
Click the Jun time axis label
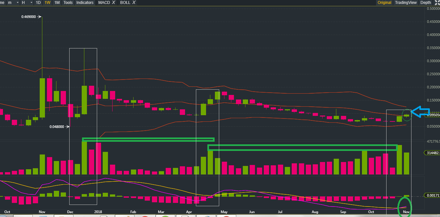[252, 212]
